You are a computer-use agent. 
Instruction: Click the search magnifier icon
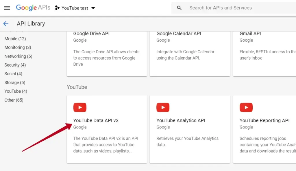coord(179,8)
